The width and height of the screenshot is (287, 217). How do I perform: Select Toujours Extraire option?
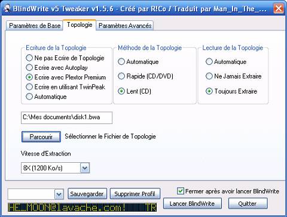tap(231, 91)
